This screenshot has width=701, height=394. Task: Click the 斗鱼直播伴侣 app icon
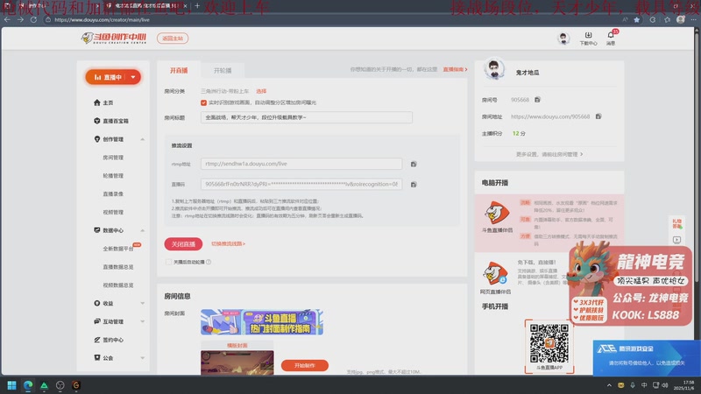[497, 213]
